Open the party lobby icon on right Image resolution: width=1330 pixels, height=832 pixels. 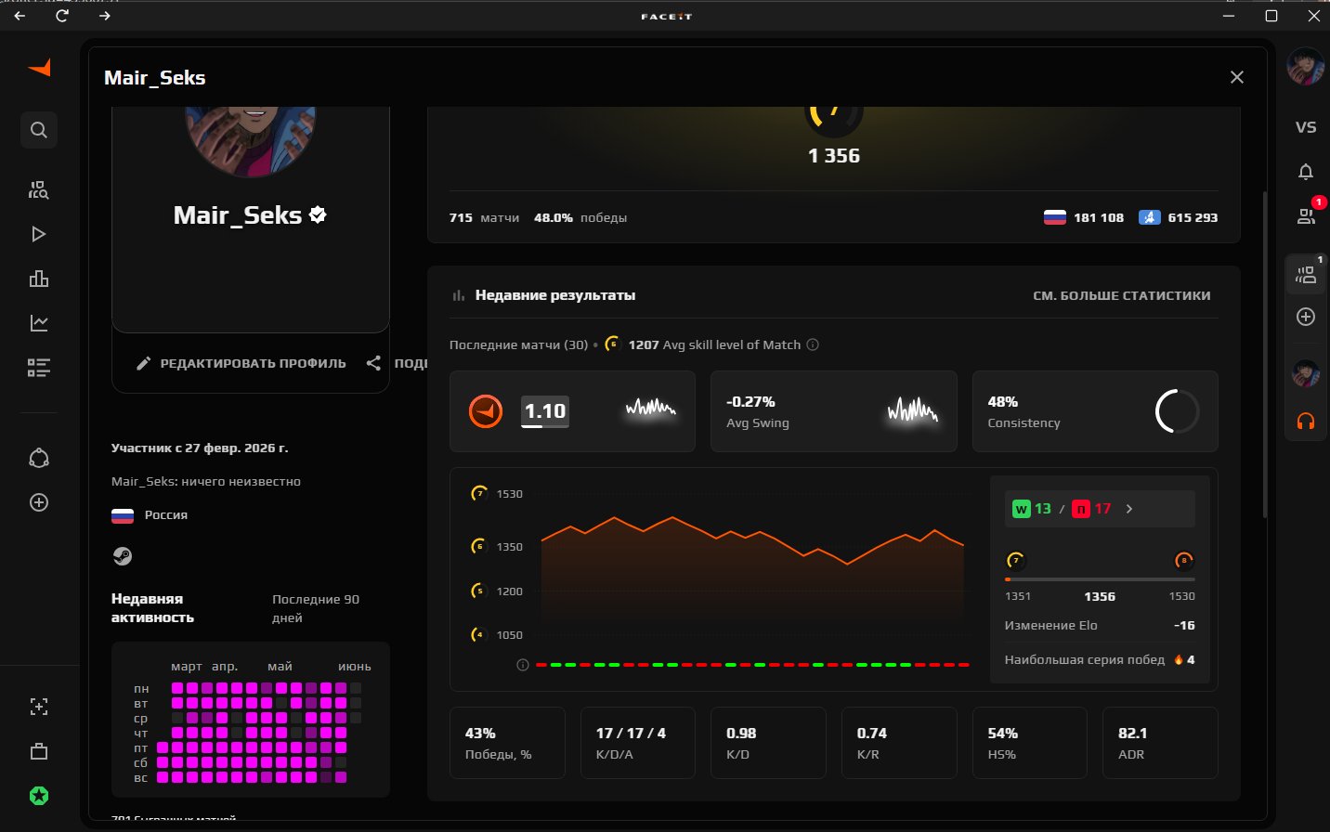coord(1306,275)
